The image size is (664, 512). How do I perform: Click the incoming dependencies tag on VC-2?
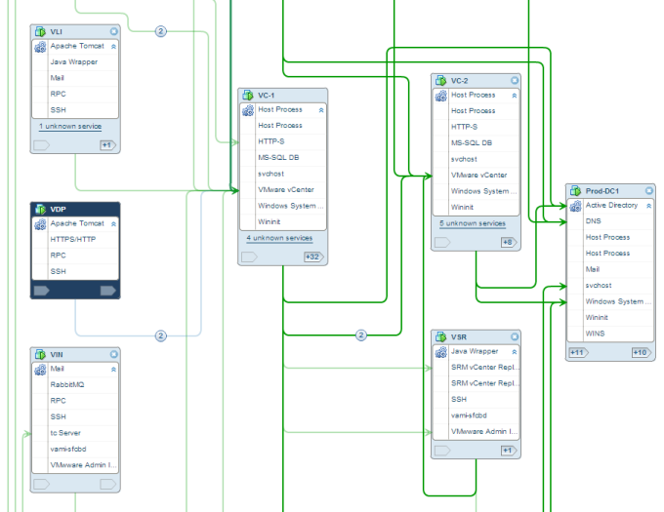[x=442, y=242]
